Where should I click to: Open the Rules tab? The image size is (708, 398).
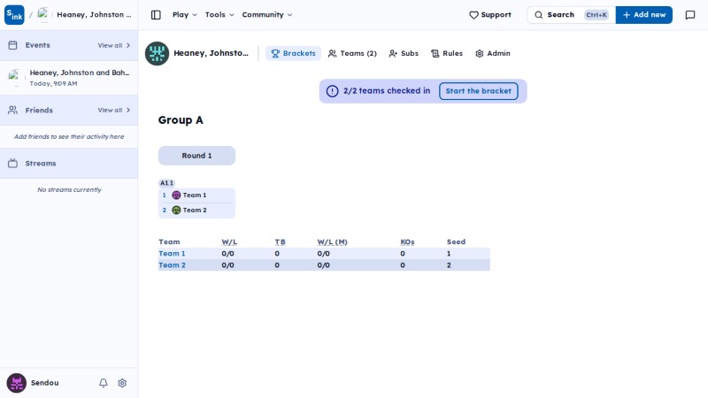(x=447, y=53)
